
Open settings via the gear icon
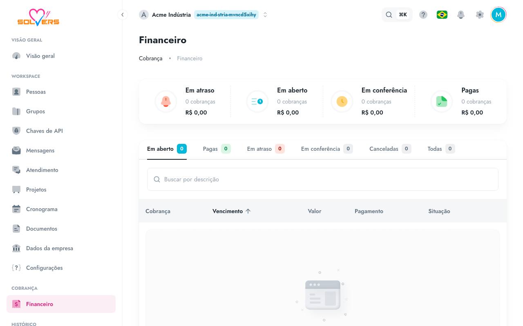pos(480,15)
